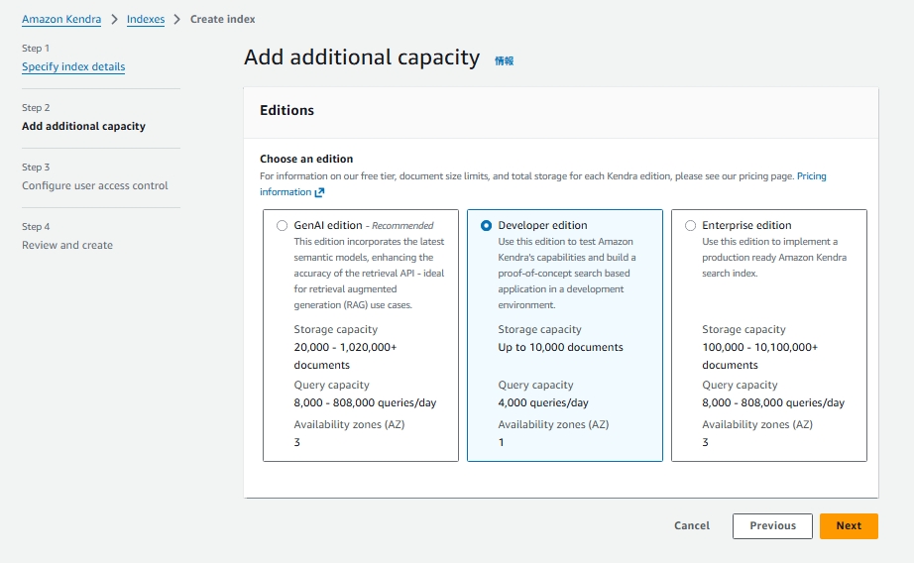Select the Review and create step
The height and width of the screenshot is (563, 914).
coord(67,245)
